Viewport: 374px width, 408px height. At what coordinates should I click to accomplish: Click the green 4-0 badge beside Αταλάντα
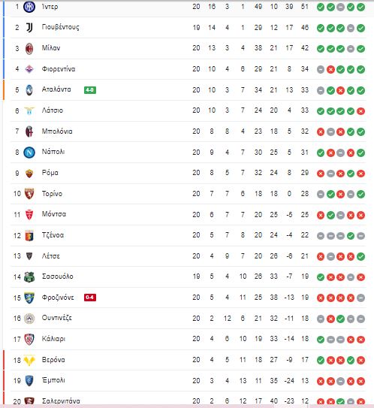click(90, 90)
